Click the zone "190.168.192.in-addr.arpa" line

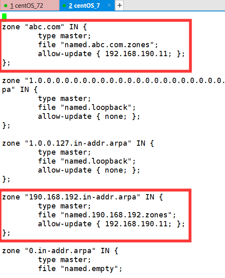click(82, 197)
